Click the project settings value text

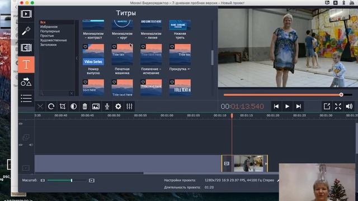point(239,180)
